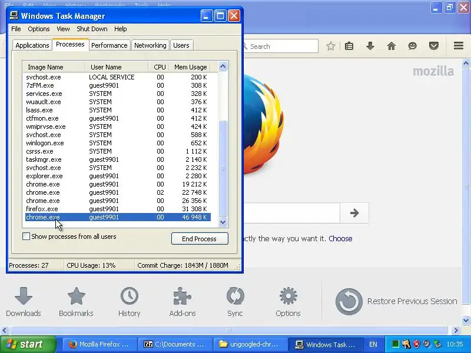Click the red shield tray icon
This screenshot has width=471, height=353.
(416, 344)
